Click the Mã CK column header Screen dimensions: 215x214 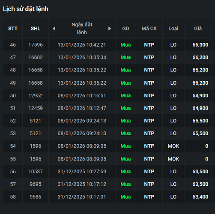tap(149, 29)
